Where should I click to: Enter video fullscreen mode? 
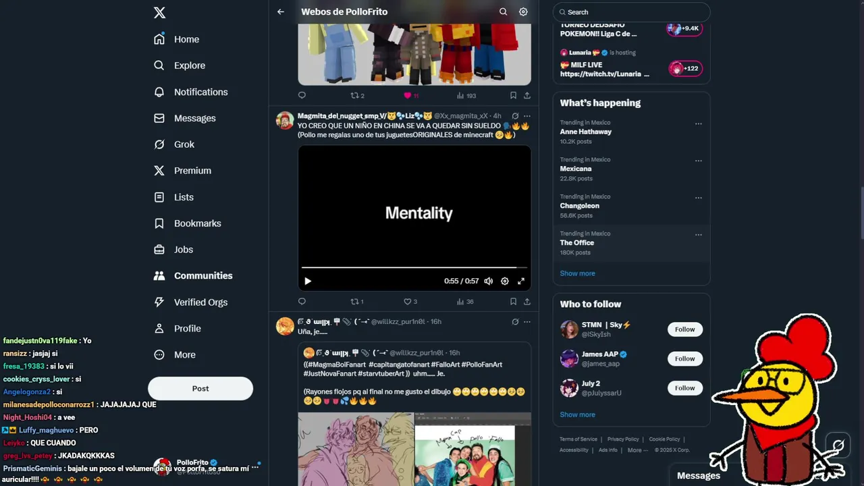click(521, 281)
